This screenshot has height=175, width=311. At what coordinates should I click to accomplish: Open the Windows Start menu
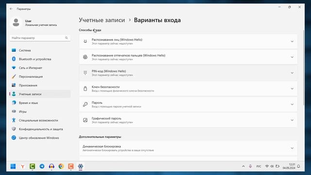13,166
